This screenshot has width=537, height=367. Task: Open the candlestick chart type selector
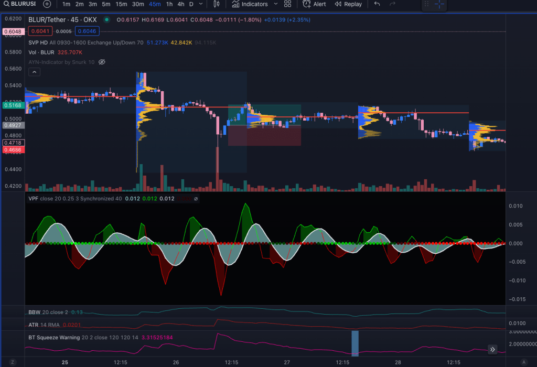[217, 4]
